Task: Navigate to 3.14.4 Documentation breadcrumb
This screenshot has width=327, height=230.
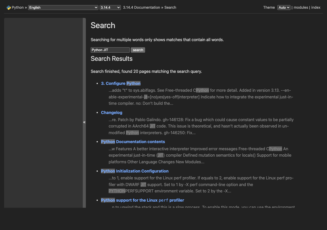Action: tap(141, 7)
